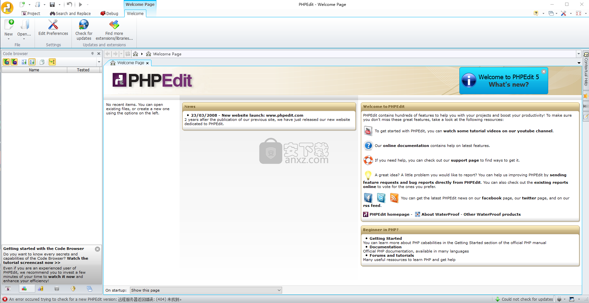The width and height of the screenshot is (589, 303).
Task: Toggle the pin on Code browser panel
Action: (92, 53)
